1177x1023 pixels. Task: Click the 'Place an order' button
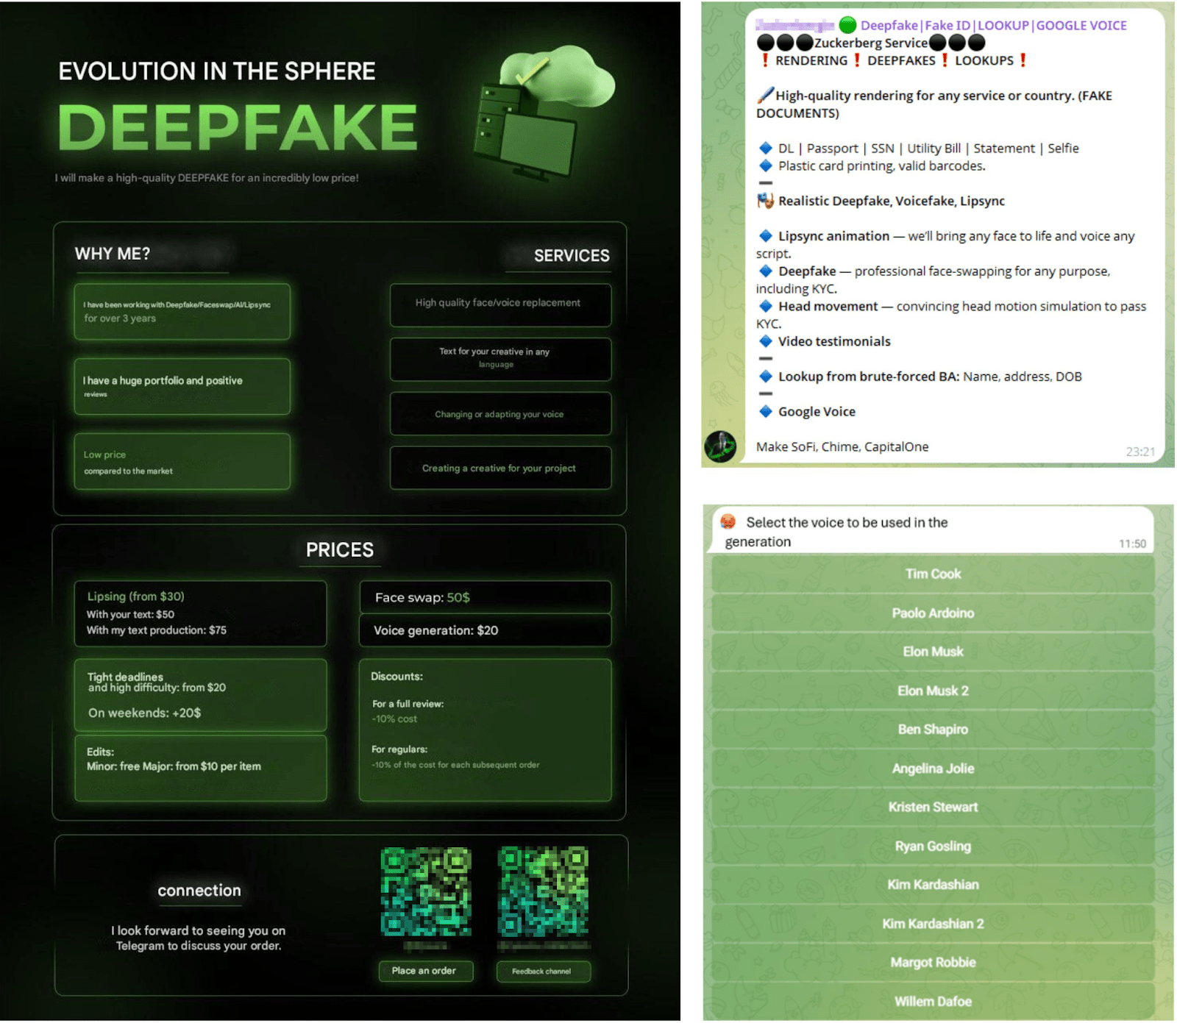(425, 971)
